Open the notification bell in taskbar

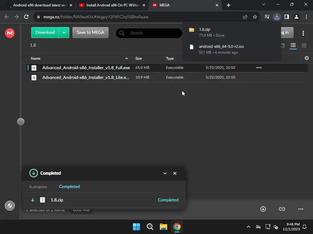(x=305, y=227)
